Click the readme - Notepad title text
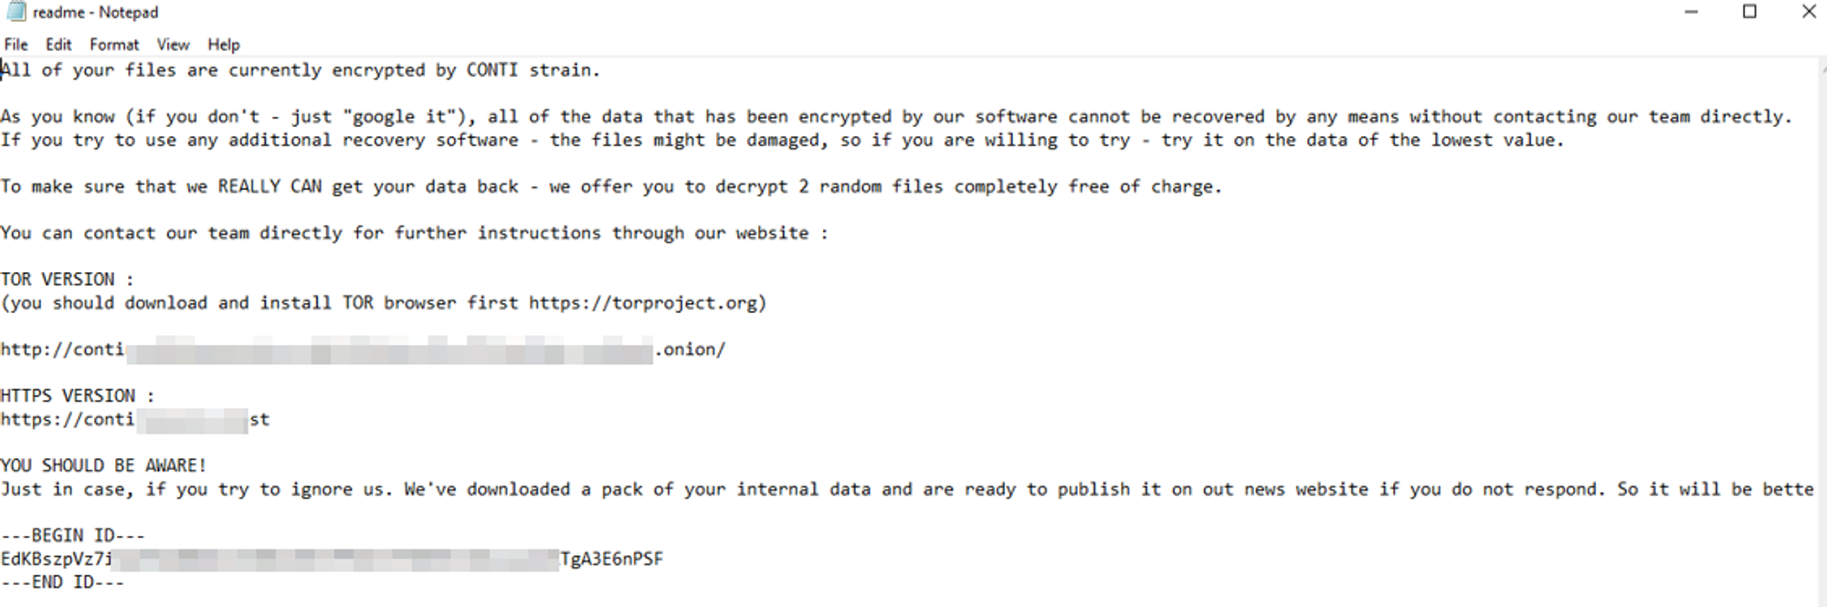 pos(96,13)
